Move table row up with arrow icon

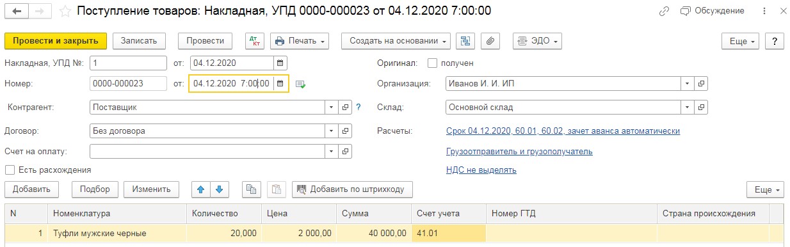tap(200, 189)
